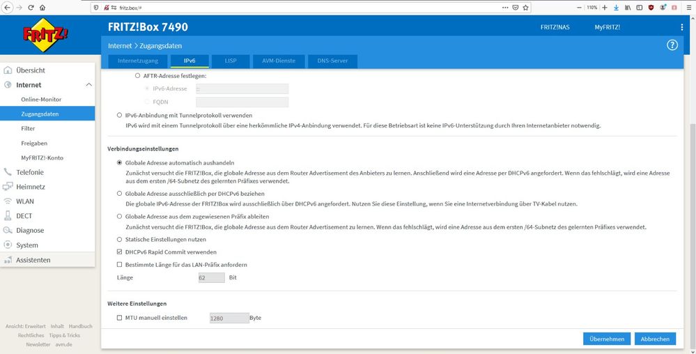The image size is (696, 354).
Task: Select Globale Adresse automatisch aushandeln
Action: click(x=119, y=162)
